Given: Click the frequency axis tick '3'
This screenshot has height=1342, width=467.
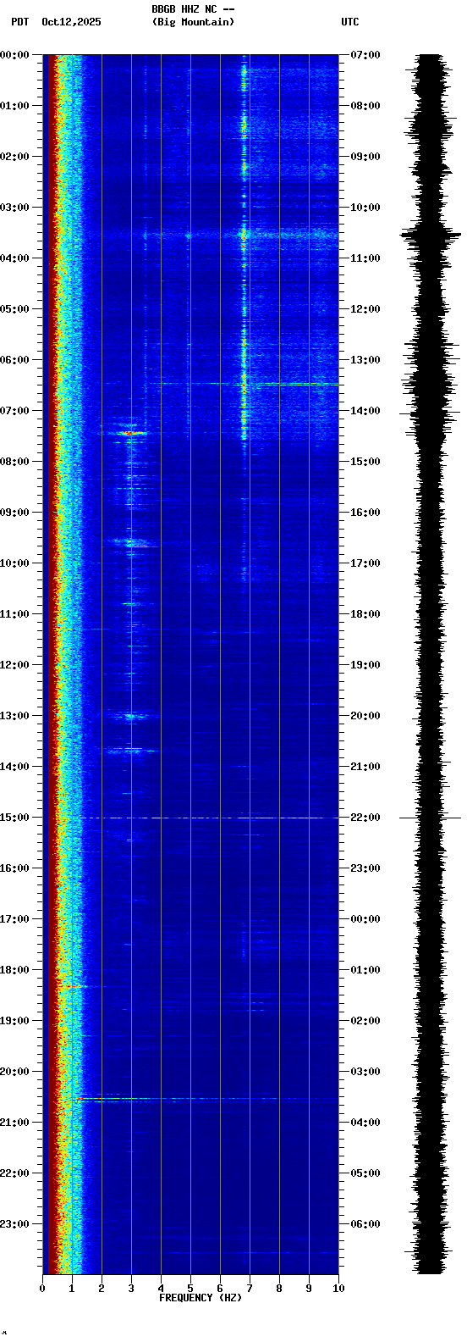Looking at the screenshot, I should click(131, 1289).
